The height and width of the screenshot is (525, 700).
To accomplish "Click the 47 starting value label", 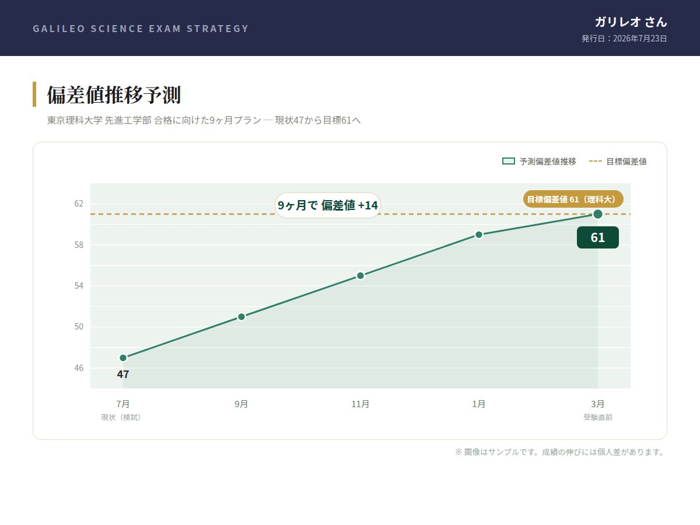I will tap(123, 374).
